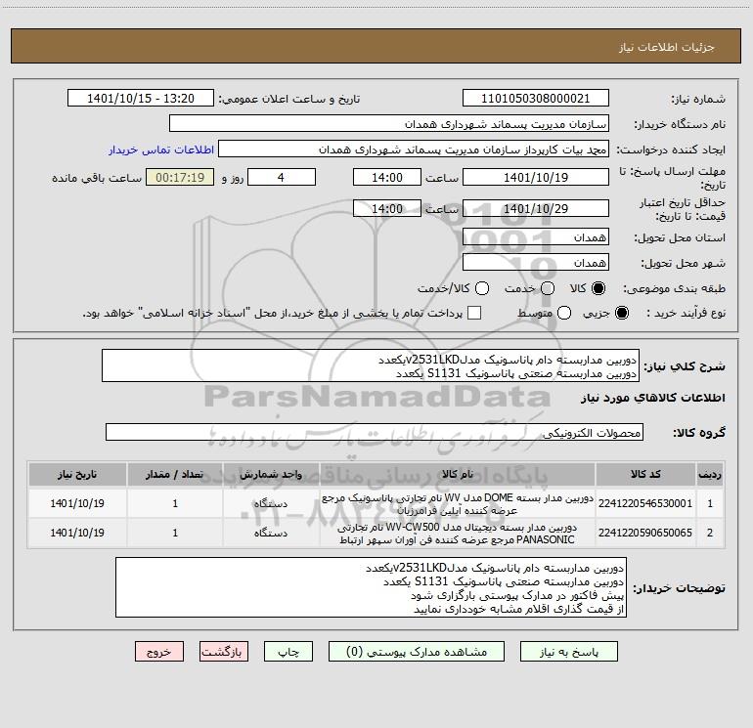Image resolution: width=753 pixels, height=728 pixels.
Task: Click the response deadline date 1401/10/19 field
Action: (x=536, y=177)
